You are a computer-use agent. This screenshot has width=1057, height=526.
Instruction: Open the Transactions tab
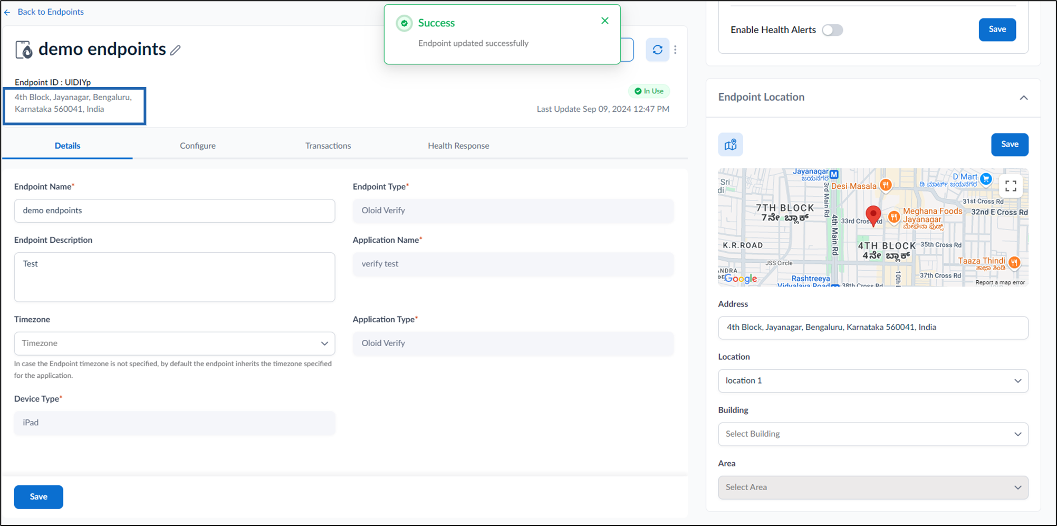[328, 146]
